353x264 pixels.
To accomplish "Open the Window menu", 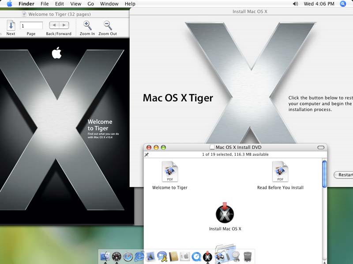I will (109, 4).
